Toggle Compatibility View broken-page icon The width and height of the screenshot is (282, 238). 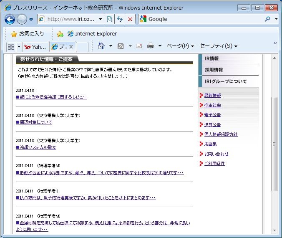[x=109, y=19]
